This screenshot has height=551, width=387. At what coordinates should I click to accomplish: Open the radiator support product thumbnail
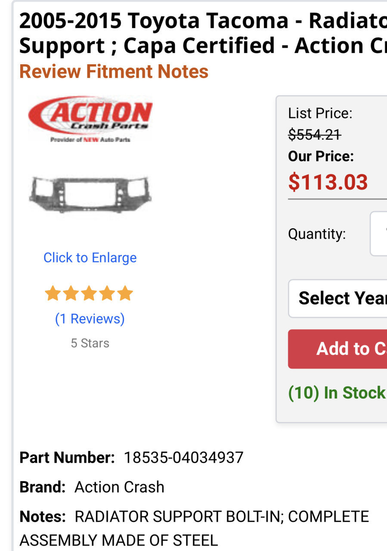90,194
